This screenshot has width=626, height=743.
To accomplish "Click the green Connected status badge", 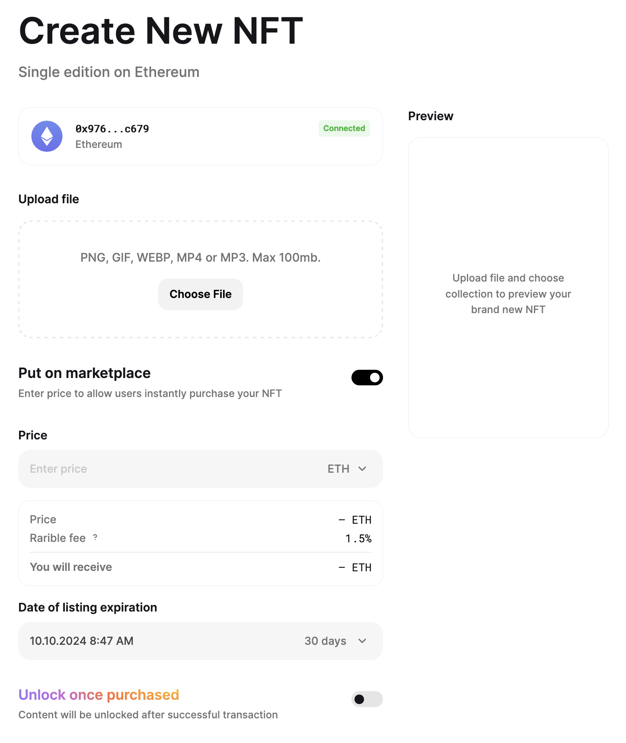I will [x=344, y=128].
